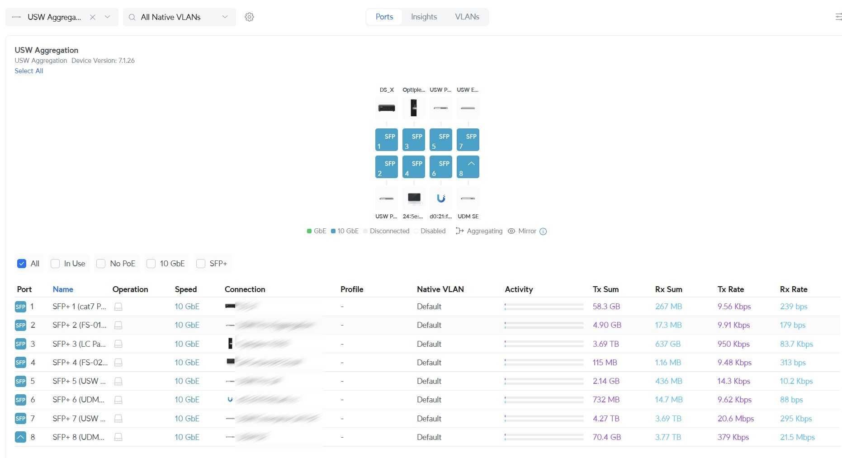Click SFP port 1 in the diagram
The image size is (842, 458).
point(386,140)
